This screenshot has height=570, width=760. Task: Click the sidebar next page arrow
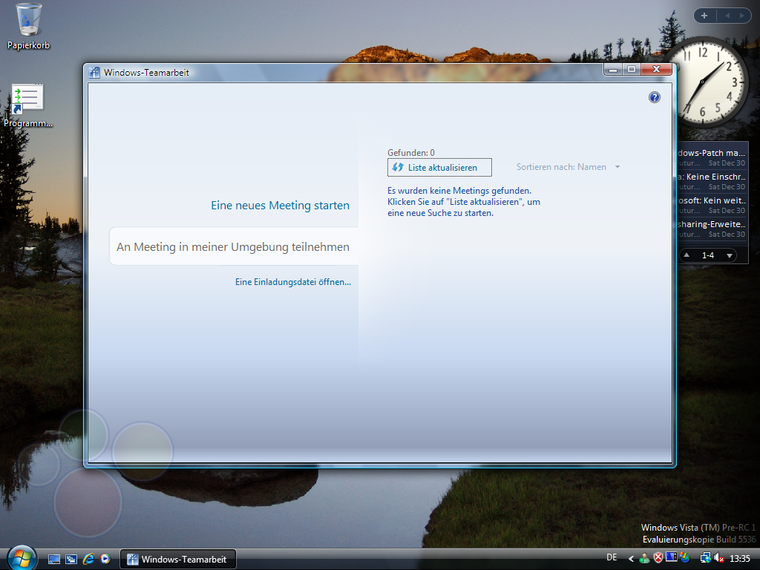pyautogui.click(x=741, y=16)
